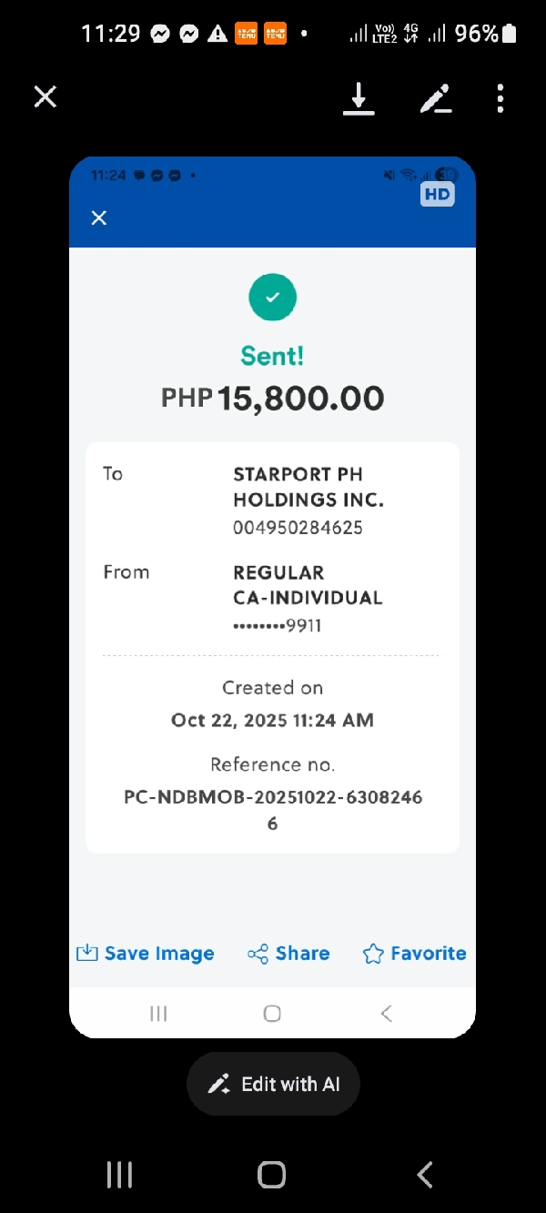Viewport: 546px width, 1213px height.
Task: Tap the battery indicator in status bar
Action: click(510, 35)
